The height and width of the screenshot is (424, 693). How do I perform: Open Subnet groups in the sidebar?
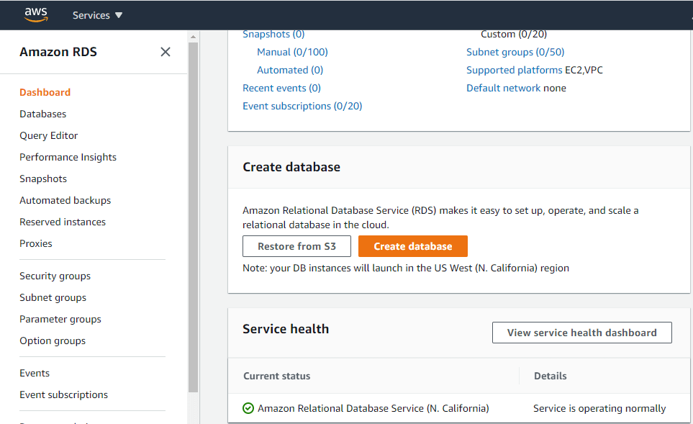(x=53, y=297)
